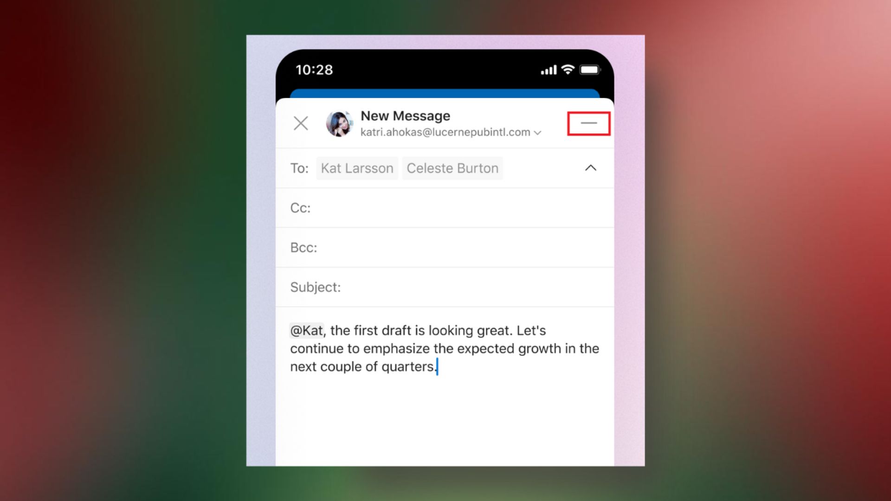This screenshot has width=891, height=501.
Task: Tap the Bcc field to add recipient
Action: 445,247
